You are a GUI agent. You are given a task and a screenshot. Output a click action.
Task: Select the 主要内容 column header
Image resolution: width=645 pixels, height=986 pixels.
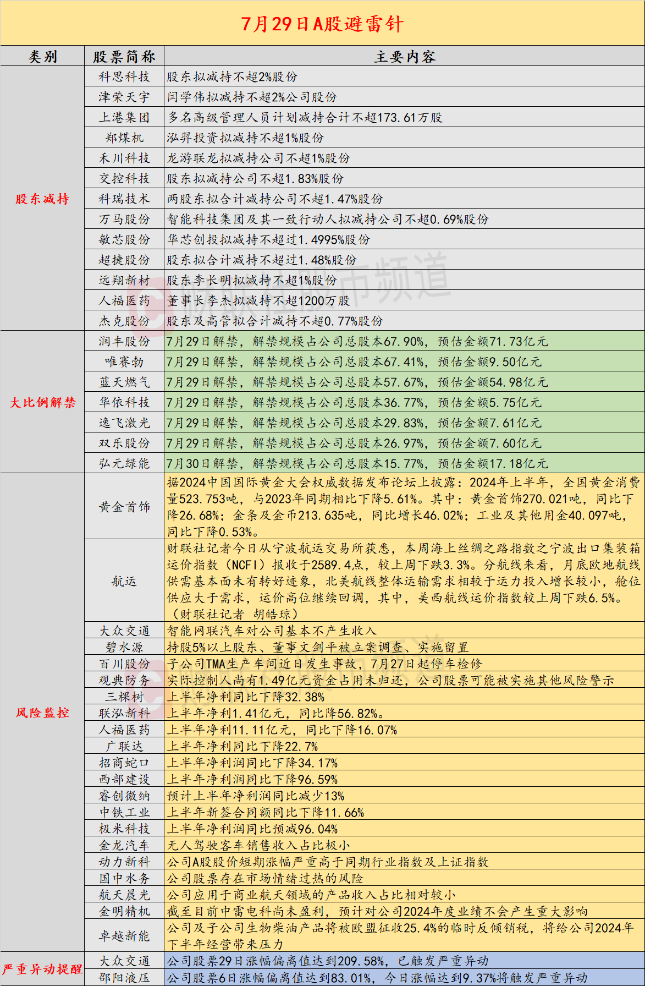pyautogui.click(x=404, y=57)
